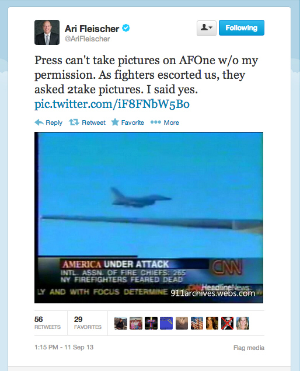Screen dimensions: 300x371
Task: Toggle the Following button
Action: coord(242,28)
